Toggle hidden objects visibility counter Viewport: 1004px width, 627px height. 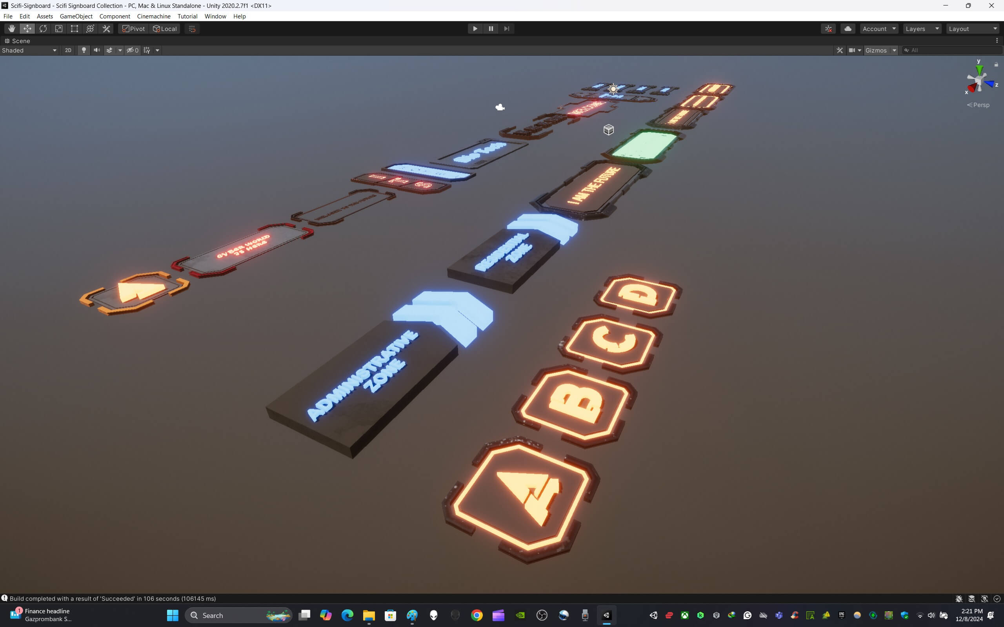(x=133, y=50)
